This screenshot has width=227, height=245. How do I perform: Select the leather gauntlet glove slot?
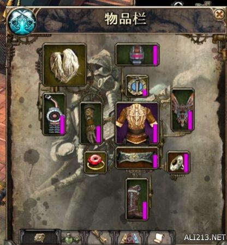click(91, 123)
